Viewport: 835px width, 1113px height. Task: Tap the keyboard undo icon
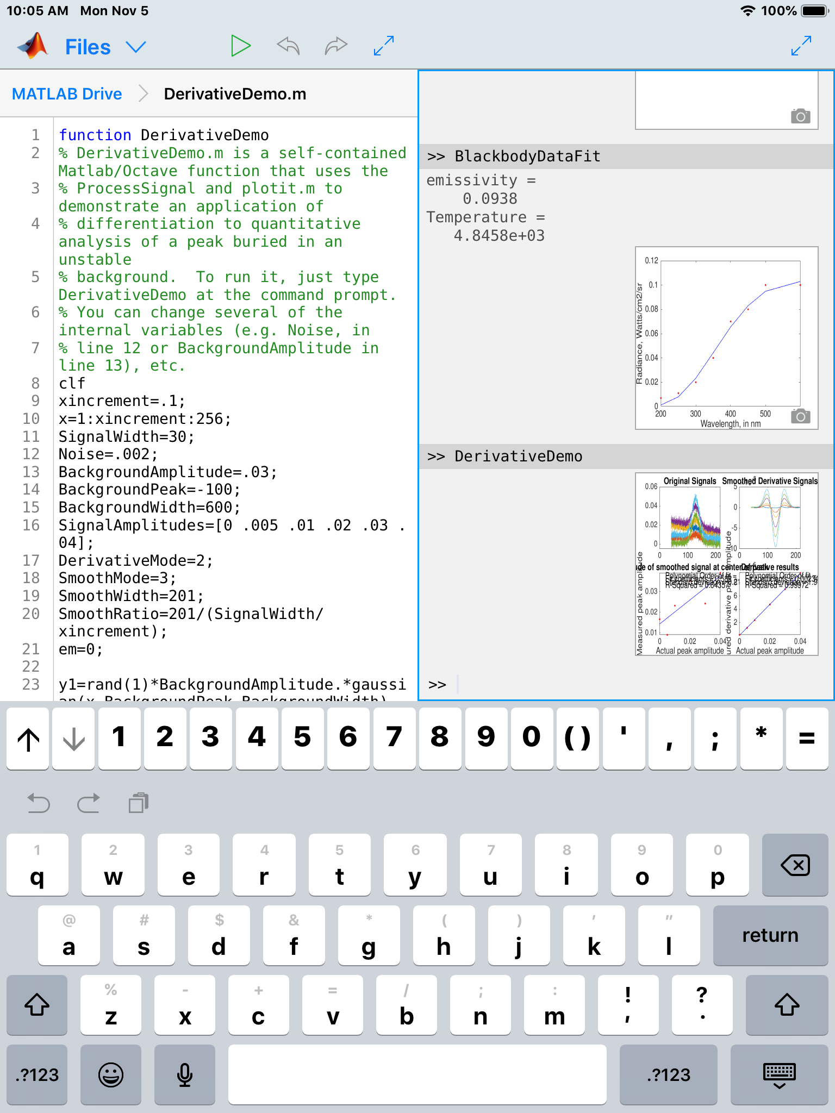click(39, 803)
